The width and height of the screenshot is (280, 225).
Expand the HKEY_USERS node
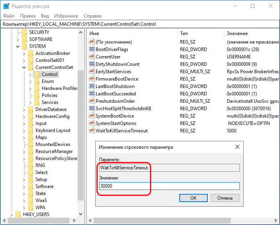point(11,214)
